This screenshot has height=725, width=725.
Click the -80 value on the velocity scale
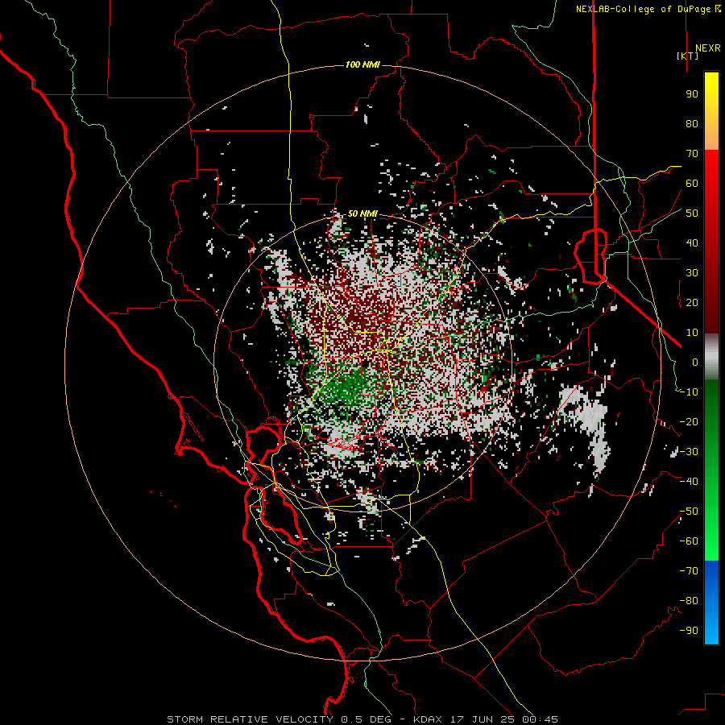point(689,601)
